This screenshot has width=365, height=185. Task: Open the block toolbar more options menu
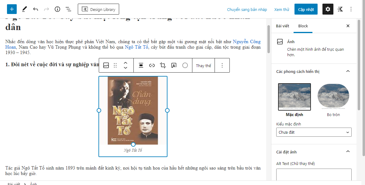click(222, 65)
